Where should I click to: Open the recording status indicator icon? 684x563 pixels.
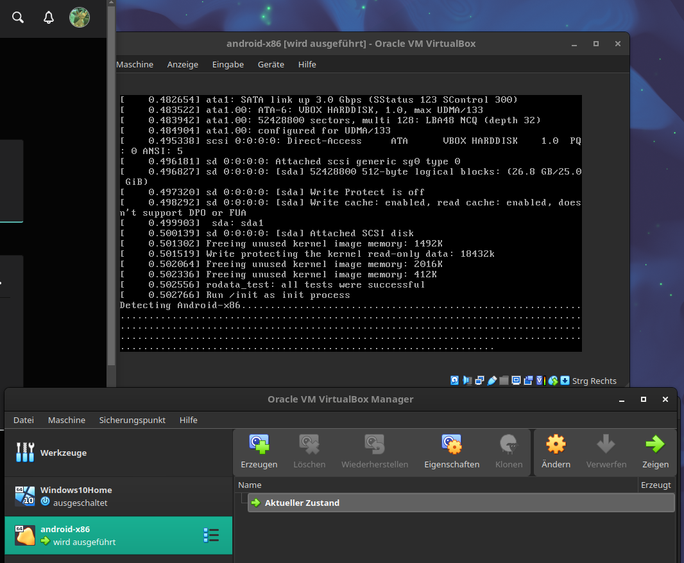(x=527, y=381)
